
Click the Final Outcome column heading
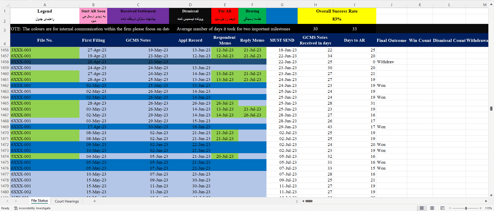(391, 40)
